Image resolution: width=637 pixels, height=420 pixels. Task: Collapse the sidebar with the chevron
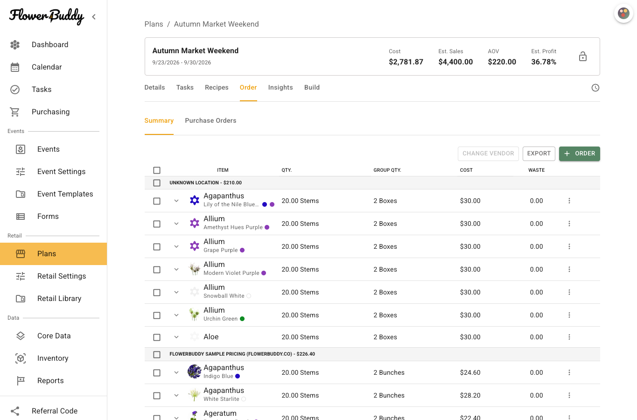pyautogui.click(x=94, y=17)
